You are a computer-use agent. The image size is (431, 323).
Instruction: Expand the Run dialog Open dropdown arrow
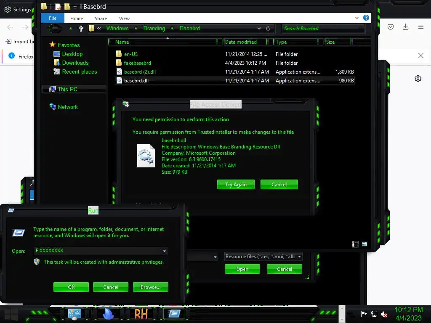164,251
